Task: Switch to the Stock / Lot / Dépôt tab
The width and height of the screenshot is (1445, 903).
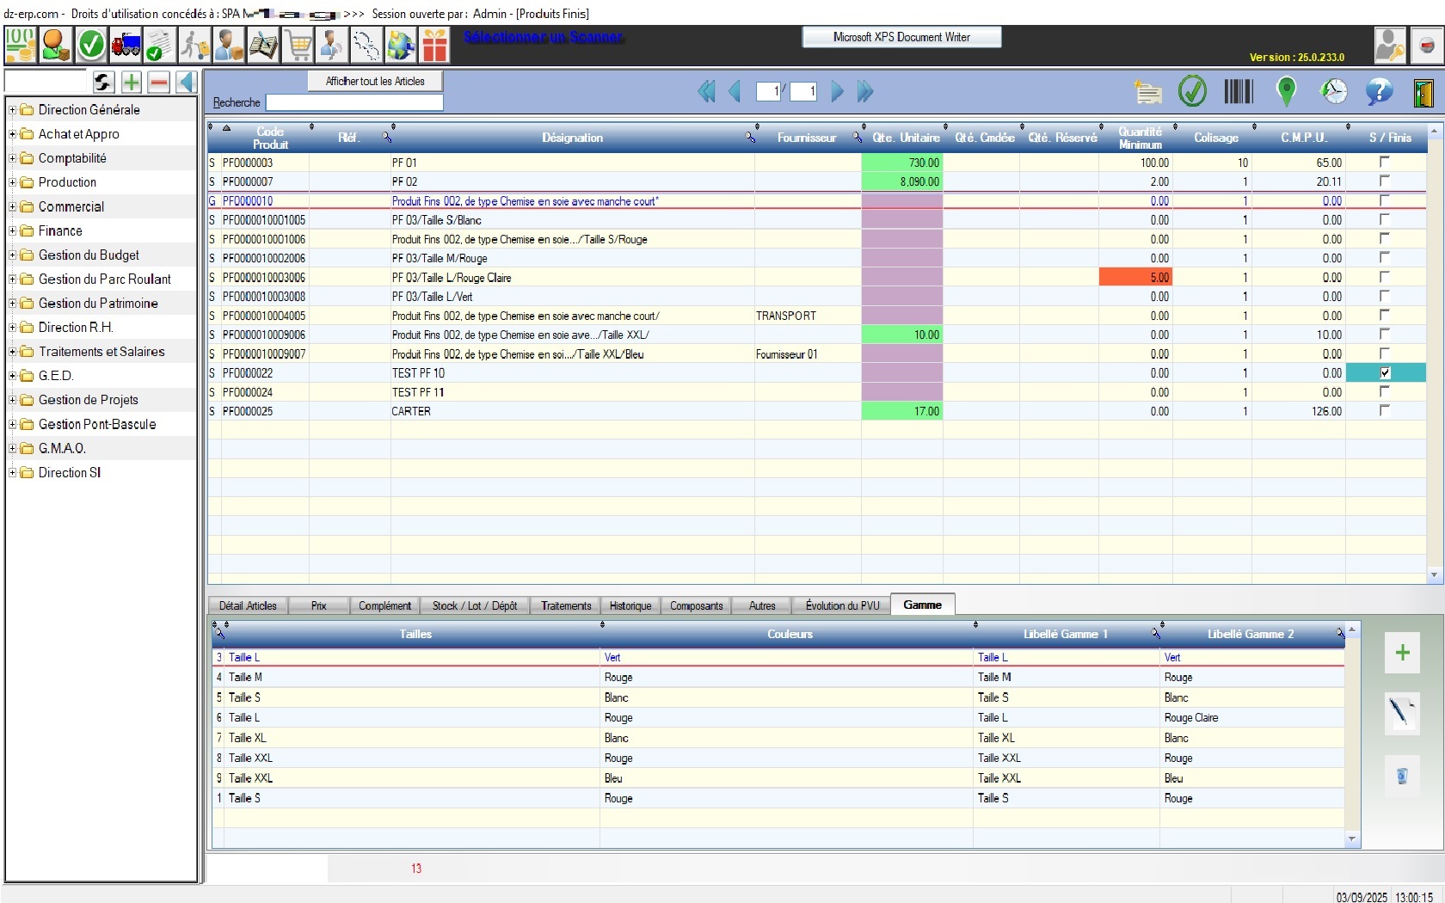Action: click(x=474, y=605)
